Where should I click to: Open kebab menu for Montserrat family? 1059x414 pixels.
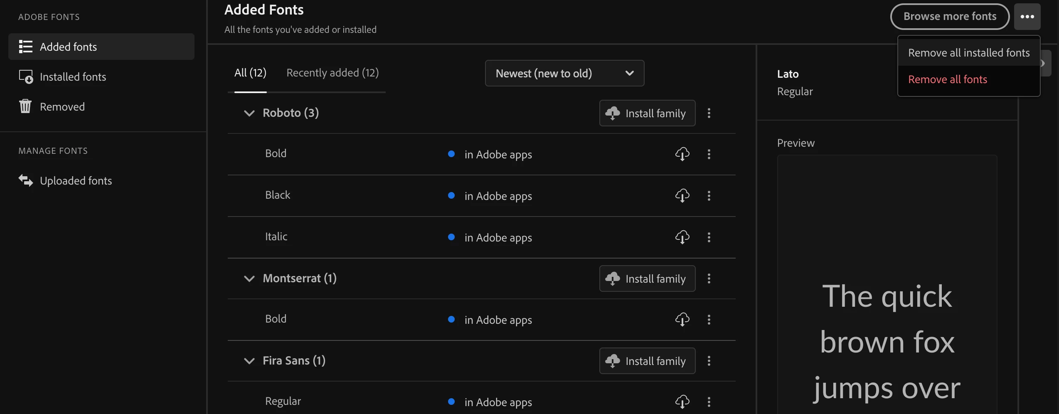coord(709,278)
